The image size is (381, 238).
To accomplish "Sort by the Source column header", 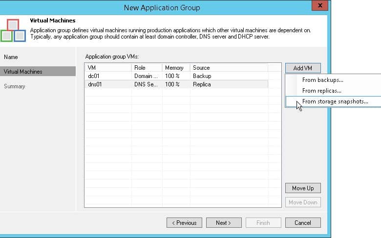I will pyautogui.click(x=229, y=68).
